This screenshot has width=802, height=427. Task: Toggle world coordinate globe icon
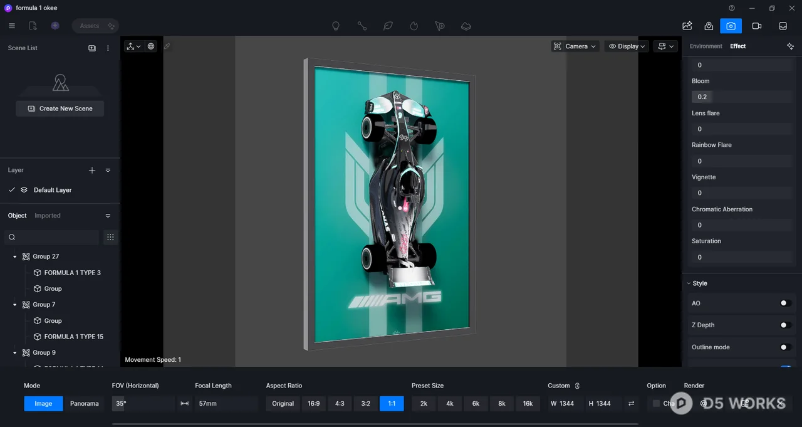click(151, 46)
